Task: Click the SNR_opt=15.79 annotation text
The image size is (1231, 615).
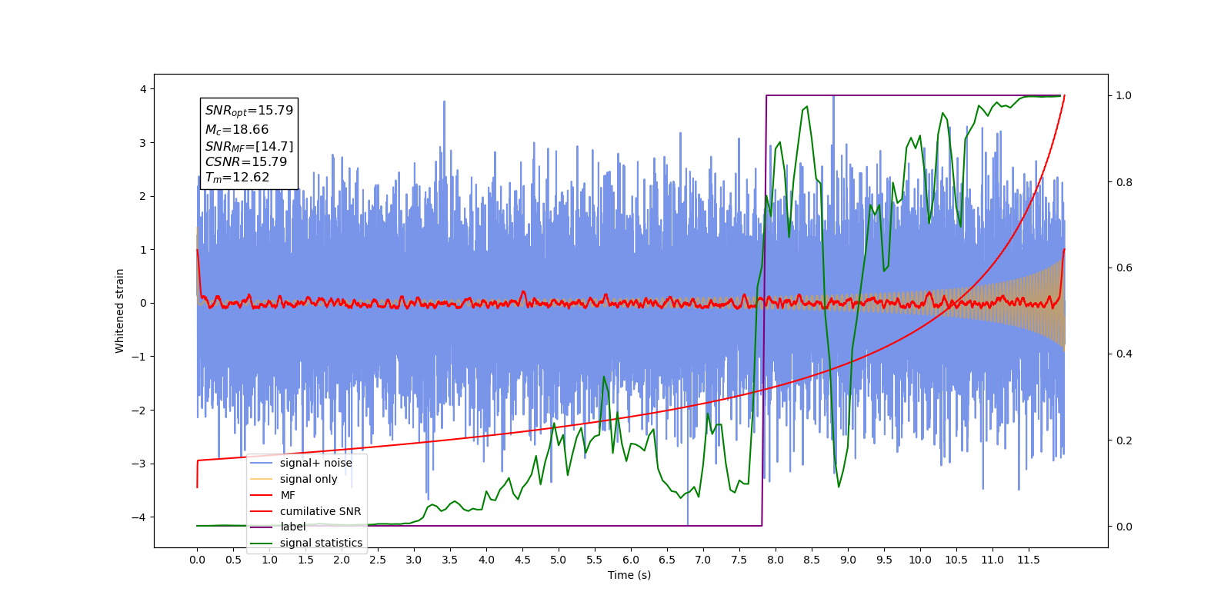Action: (249, 111)
